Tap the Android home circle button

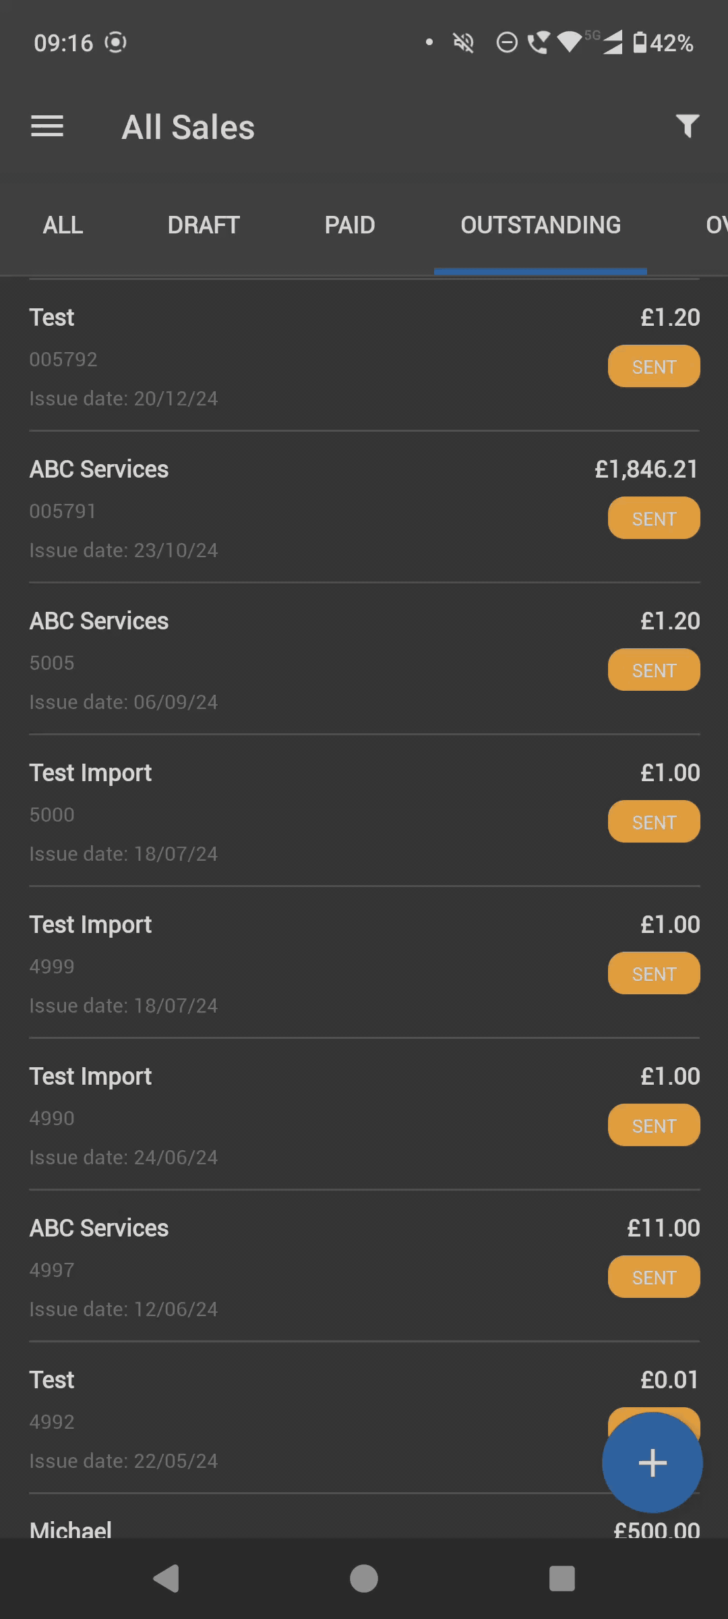(x=364, y=1579)
